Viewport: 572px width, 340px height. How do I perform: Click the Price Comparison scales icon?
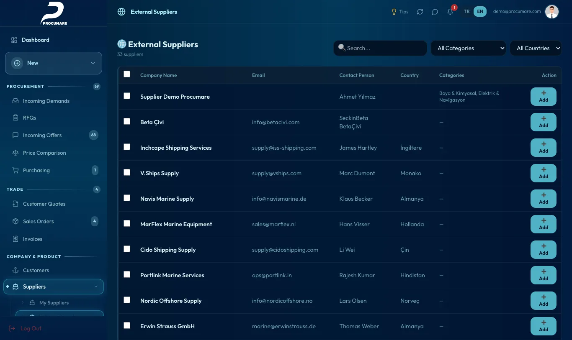pos(15,153)
